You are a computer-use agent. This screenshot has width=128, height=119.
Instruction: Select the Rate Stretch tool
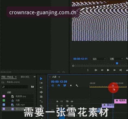(41, 101)
